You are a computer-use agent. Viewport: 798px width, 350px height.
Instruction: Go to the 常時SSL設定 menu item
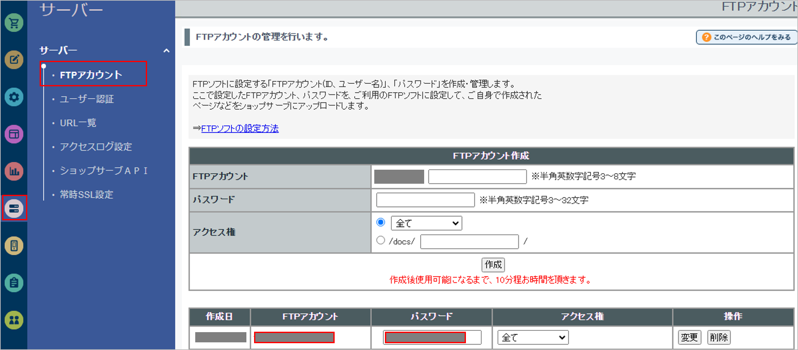tap(86, 195)
